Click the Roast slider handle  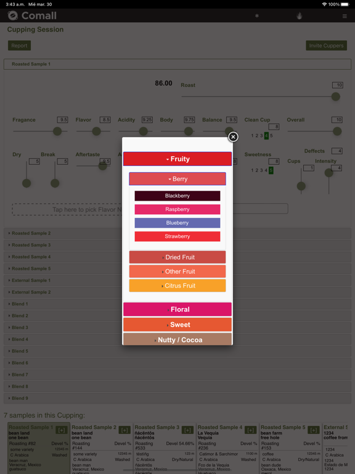coord(336,97)
